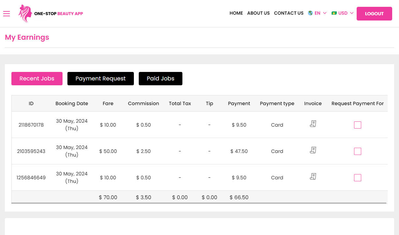Open the CONTACT US page
This screenshot has width=399, height=235.
pos(289,13)
